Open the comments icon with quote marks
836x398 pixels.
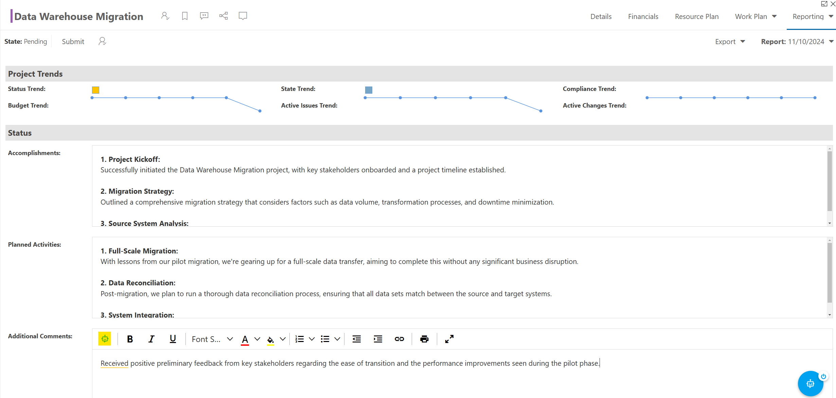click(x=204, y=16)
